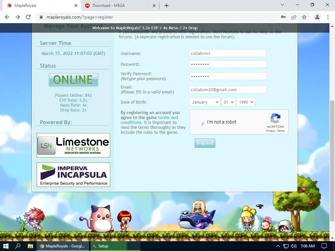Open the saved passwords key icon

click(283, 17)
